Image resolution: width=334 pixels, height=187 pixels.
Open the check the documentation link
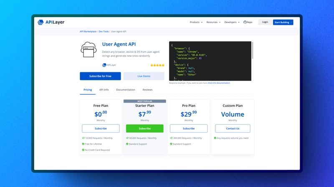click(x=219, y=83)
